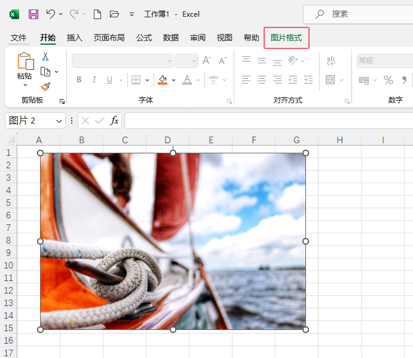Click the Redo arrow icon
Image resolution: width=413 pixels, height=358 pixels.
[x=74, y=14]
